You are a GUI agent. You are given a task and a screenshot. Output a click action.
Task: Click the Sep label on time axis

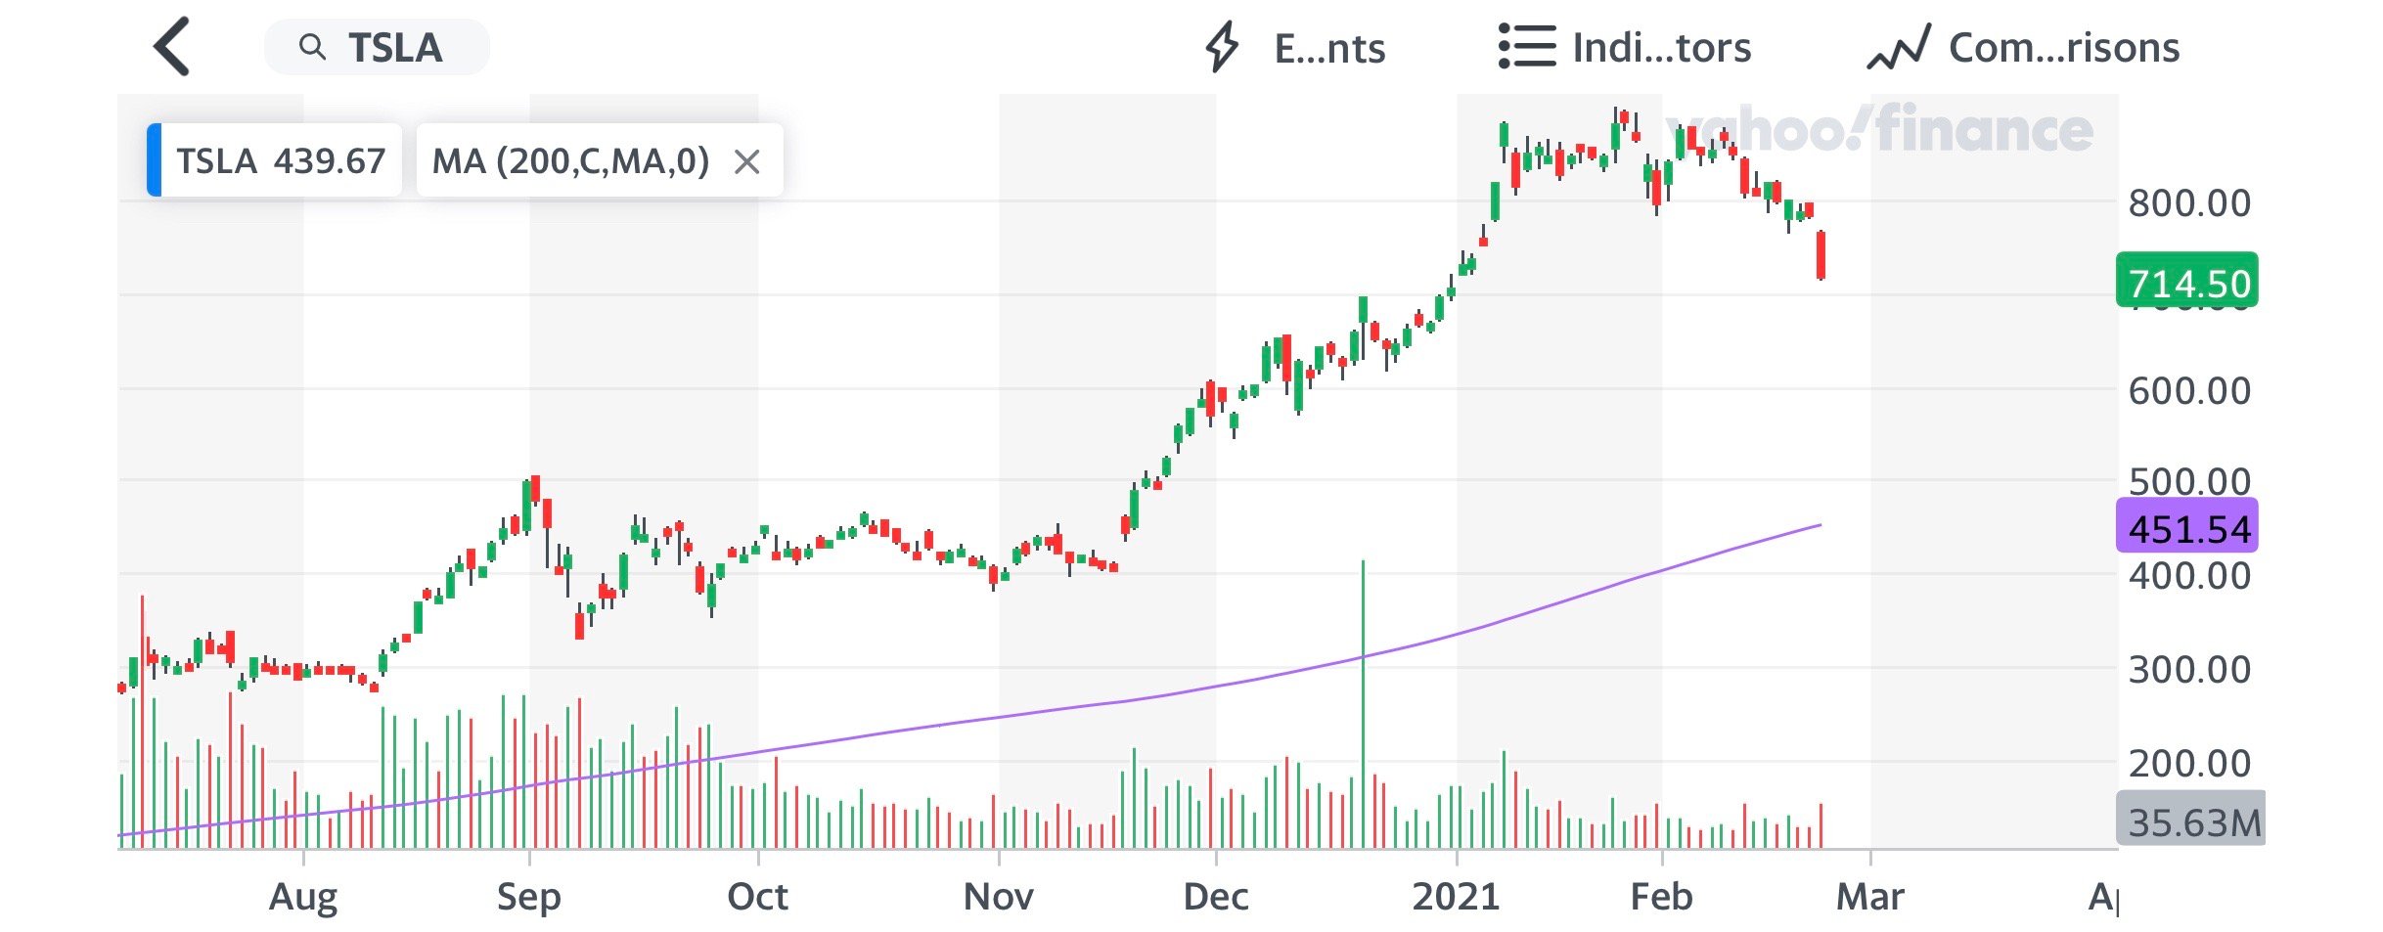click(529, 897)
